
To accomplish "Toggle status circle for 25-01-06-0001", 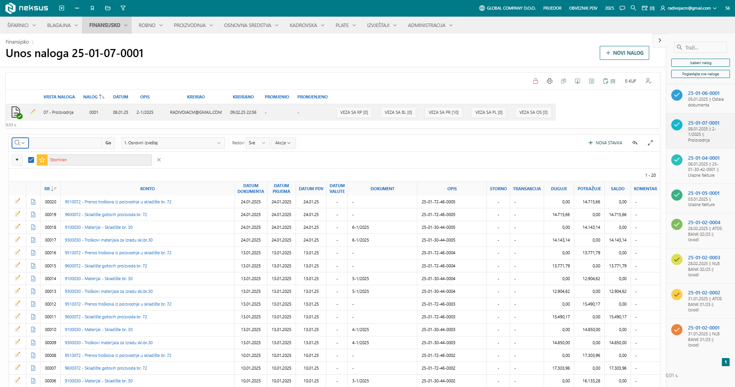I will (677, 95).
